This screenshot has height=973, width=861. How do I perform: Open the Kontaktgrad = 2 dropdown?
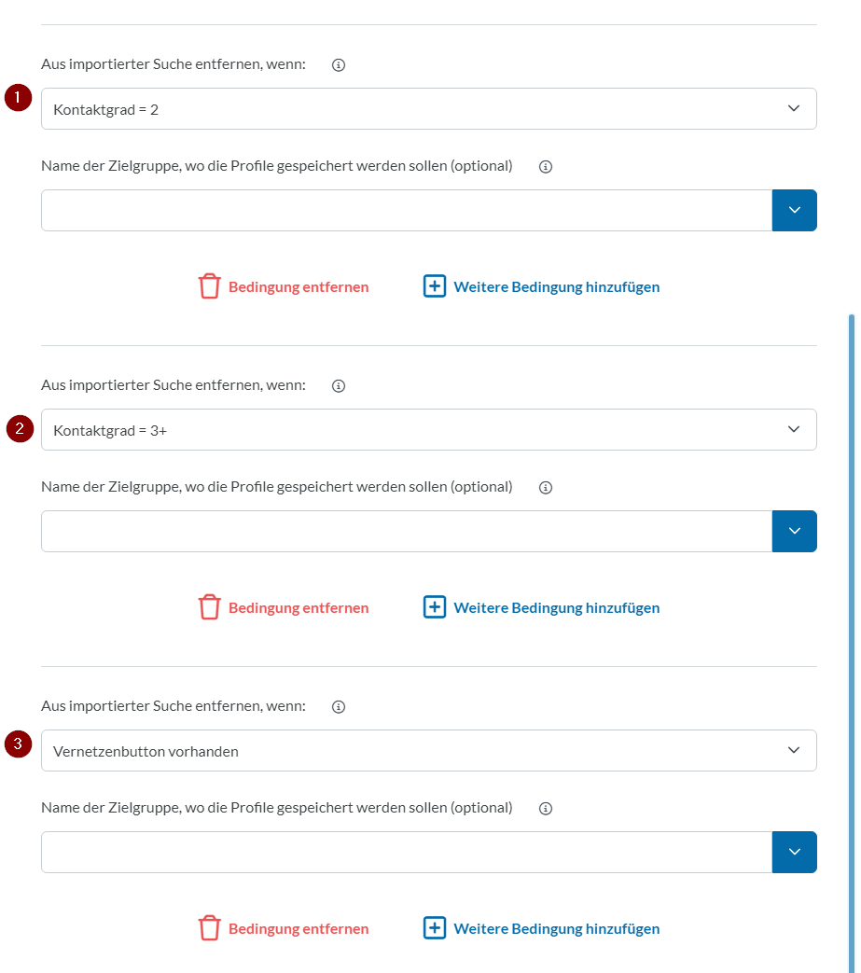click(429, 108)
